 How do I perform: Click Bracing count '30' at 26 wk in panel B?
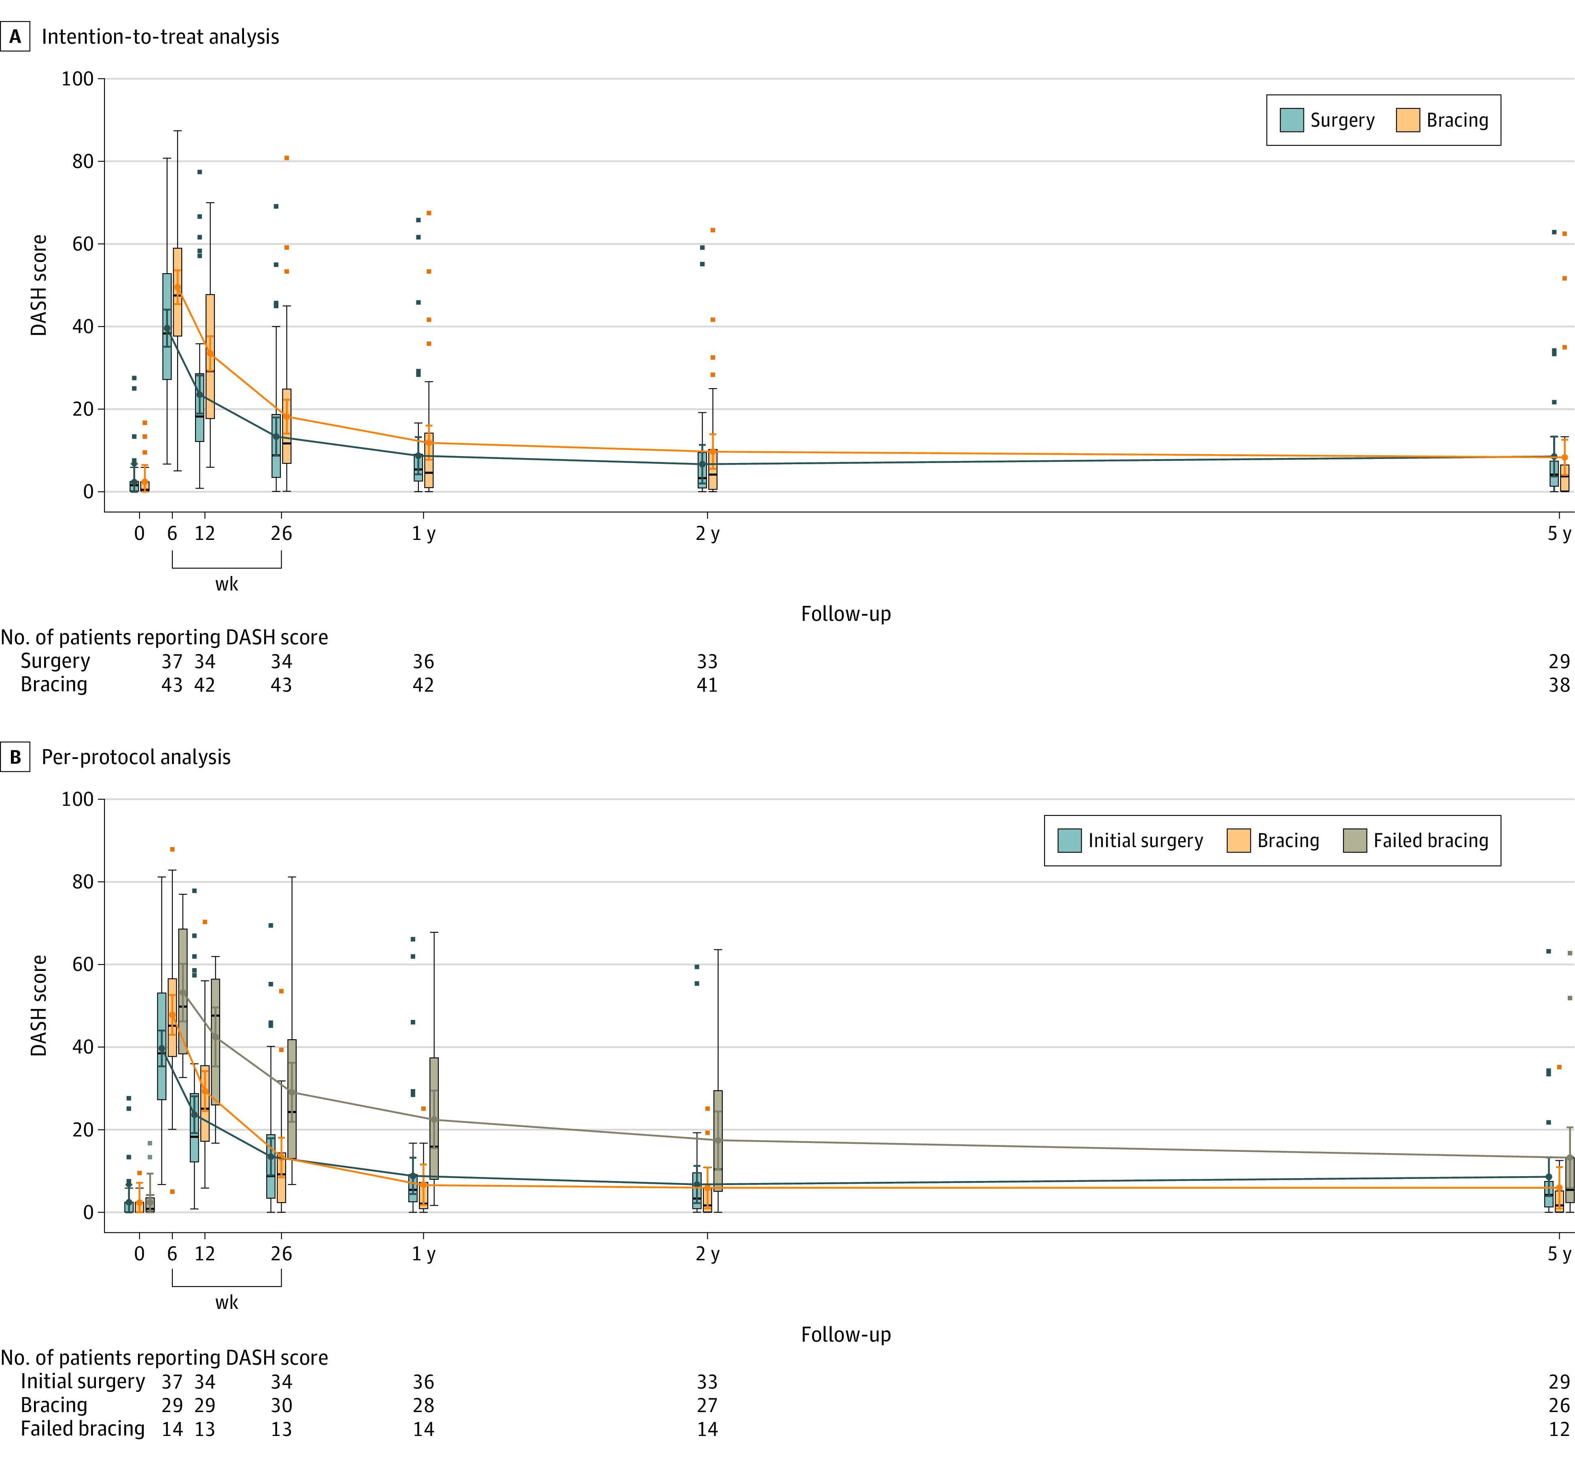coord(281,1406)
